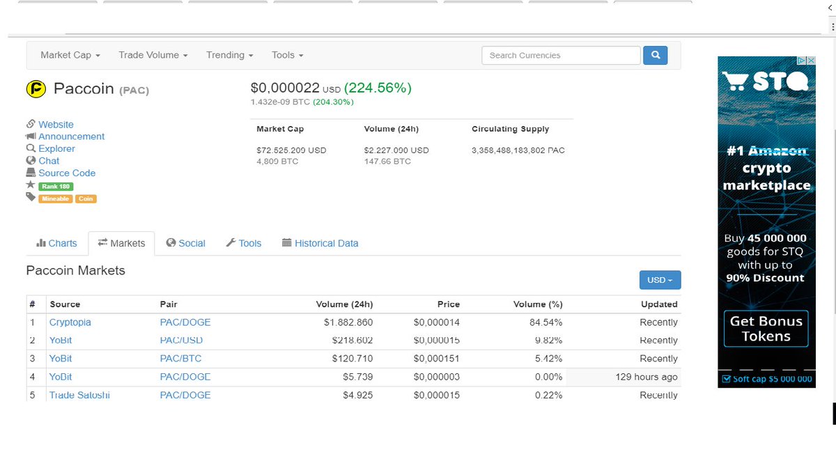Click the Paccoin yellow logo icon
Image resolution: width=836 pixels, height=470 pixels.
click(x=36, y=89)
